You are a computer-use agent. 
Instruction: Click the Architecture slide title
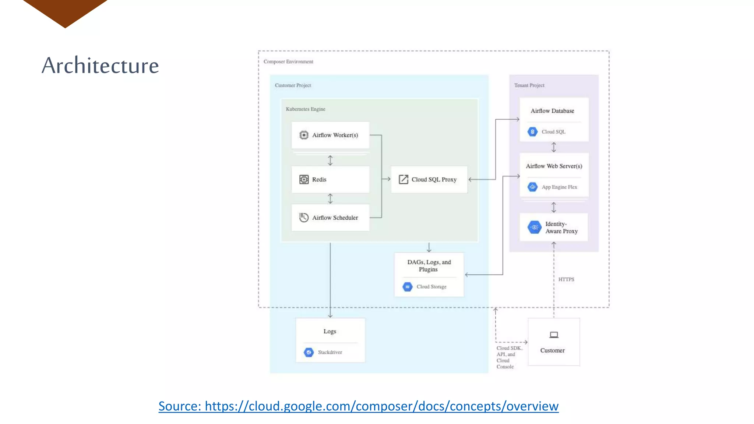(x=100, y=66)
